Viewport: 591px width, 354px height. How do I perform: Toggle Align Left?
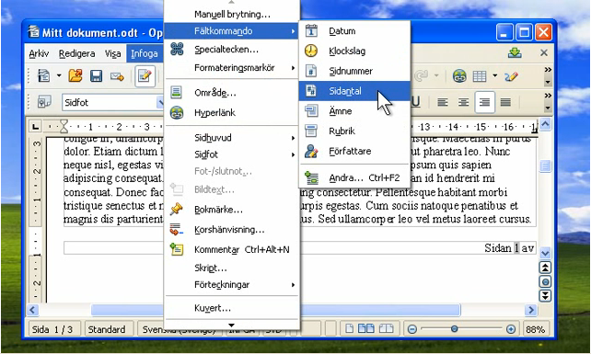coord(443,102)
